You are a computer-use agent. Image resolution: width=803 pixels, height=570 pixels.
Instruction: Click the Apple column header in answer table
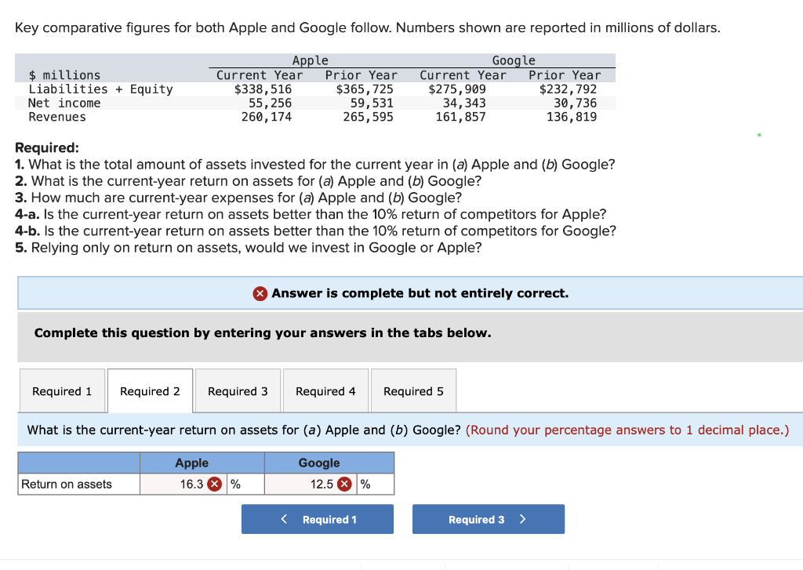pos(192,463)
